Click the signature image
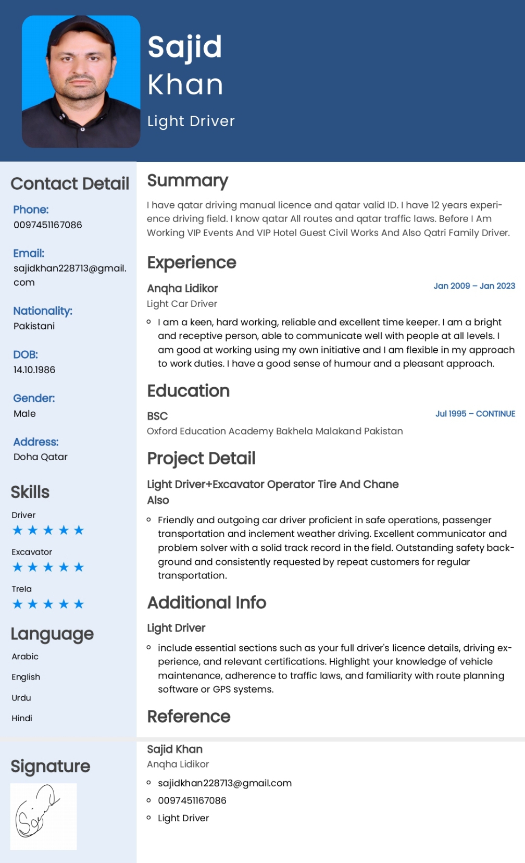 [x=44, y=816]
